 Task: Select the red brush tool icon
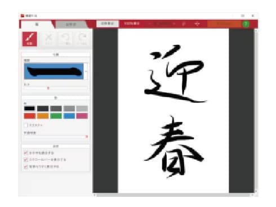[x=30, y=39]
